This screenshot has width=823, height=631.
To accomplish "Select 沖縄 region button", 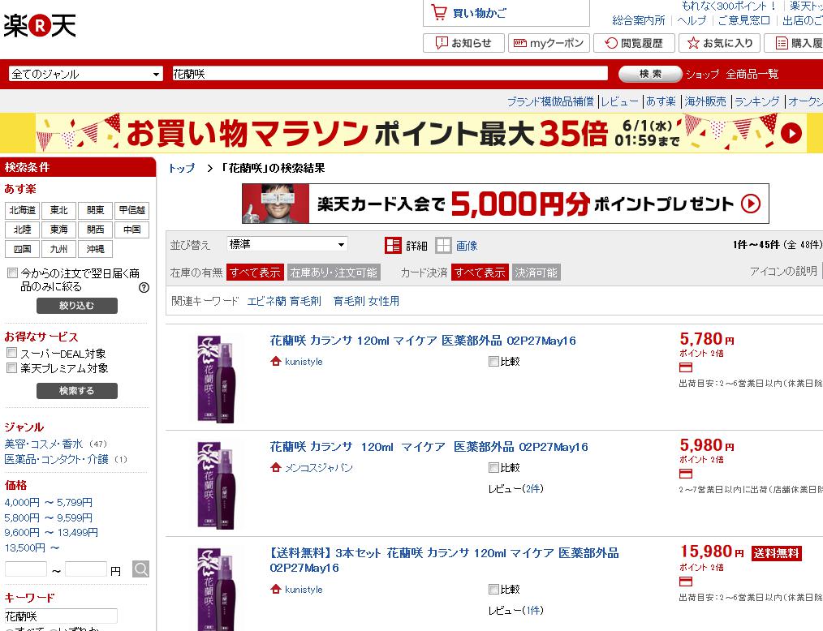I will click(95, 249).
